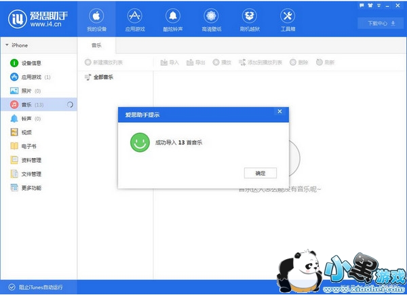
Task: Collapse the iPhone device tree
Action: 7,45
